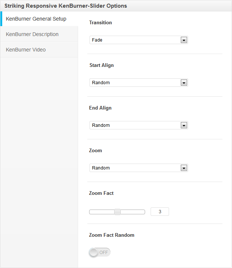
Task: Click the Zoom Fact slider handle
Action: [117, 212]
